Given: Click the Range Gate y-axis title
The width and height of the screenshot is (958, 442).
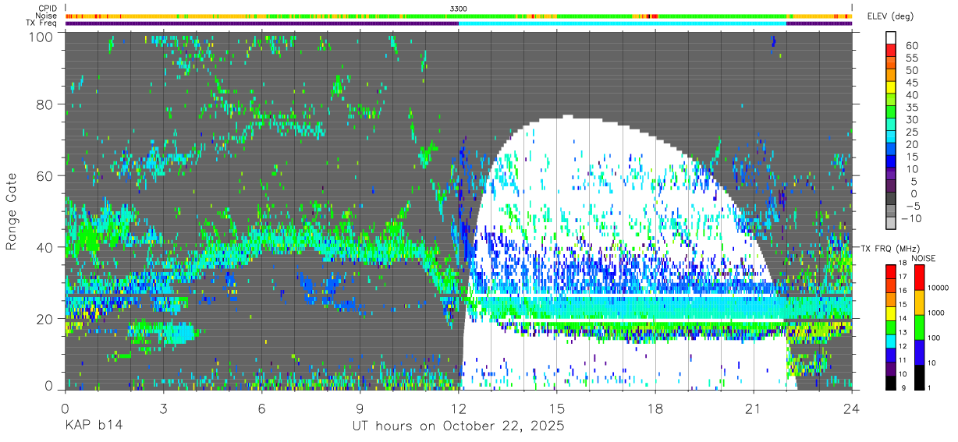Looking at the screenshot, I should tap(12, 211).
